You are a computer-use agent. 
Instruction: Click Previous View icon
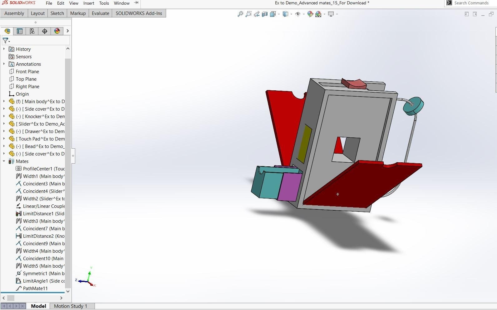(x=257, y=14)
